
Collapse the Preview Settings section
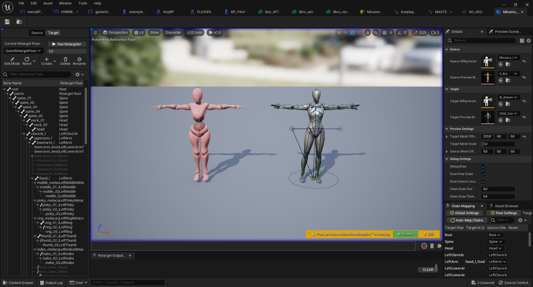pyautogui.click(x=447, y=129)
